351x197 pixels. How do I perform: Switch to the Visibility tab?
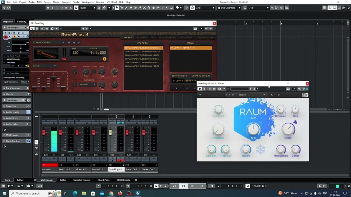[x=21, y=22]
